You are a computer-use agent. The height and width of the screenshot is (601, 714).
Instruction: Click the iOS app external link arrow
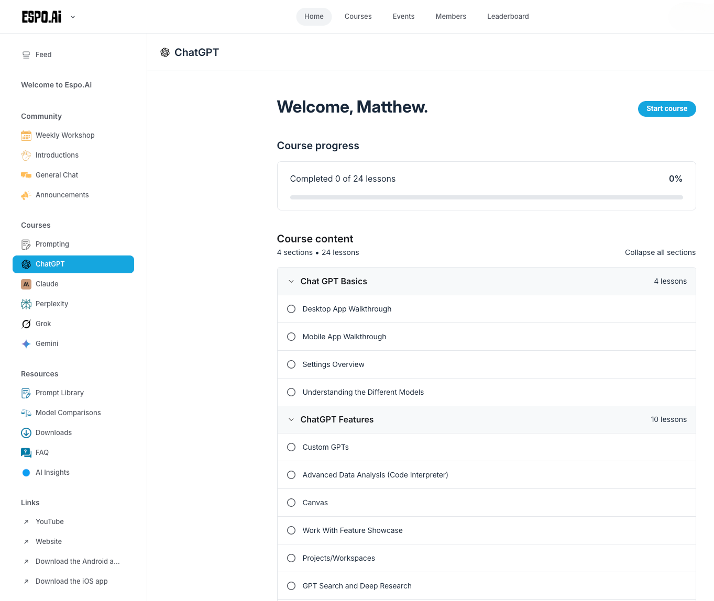[x=26, y=582]
